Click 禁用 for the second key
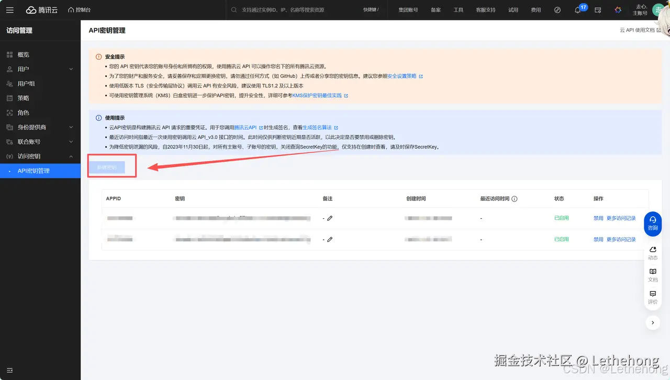The image size is (670, 380). click(x=598, y=239)
